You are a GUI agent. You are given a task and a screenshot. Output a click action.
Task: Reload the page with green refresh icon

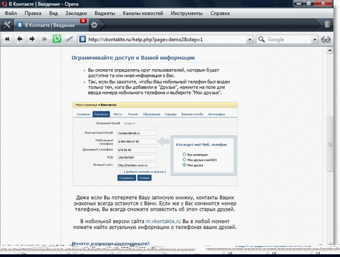pyautogui.click(x=57, y=39)
